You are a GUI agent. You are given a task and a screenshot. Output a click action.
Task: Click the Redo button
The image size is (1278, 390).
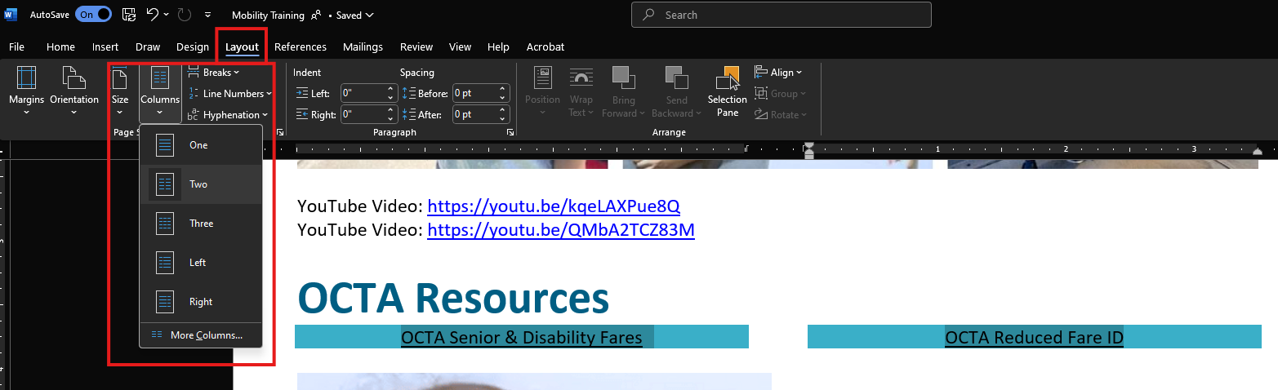(x=184, y=15)
